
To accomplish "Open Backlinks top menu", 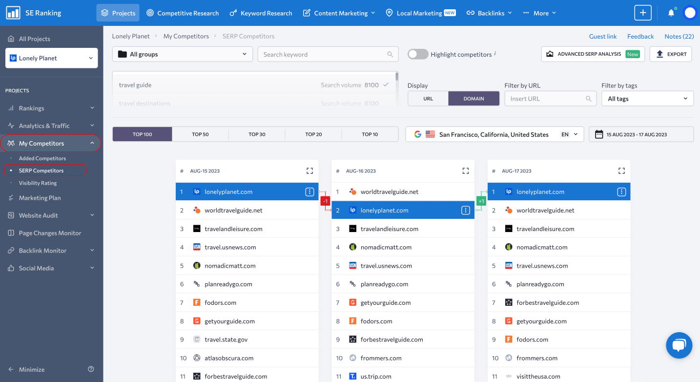I will tap(489, 13).
